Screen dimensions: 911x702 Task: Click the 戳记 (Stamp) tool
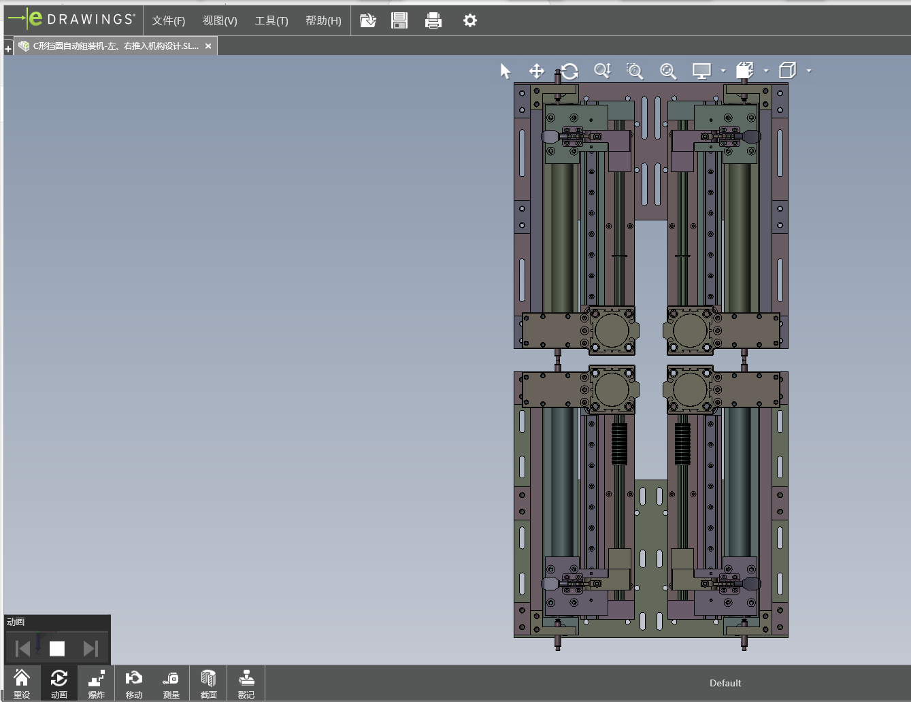click(x=246, y=684)
